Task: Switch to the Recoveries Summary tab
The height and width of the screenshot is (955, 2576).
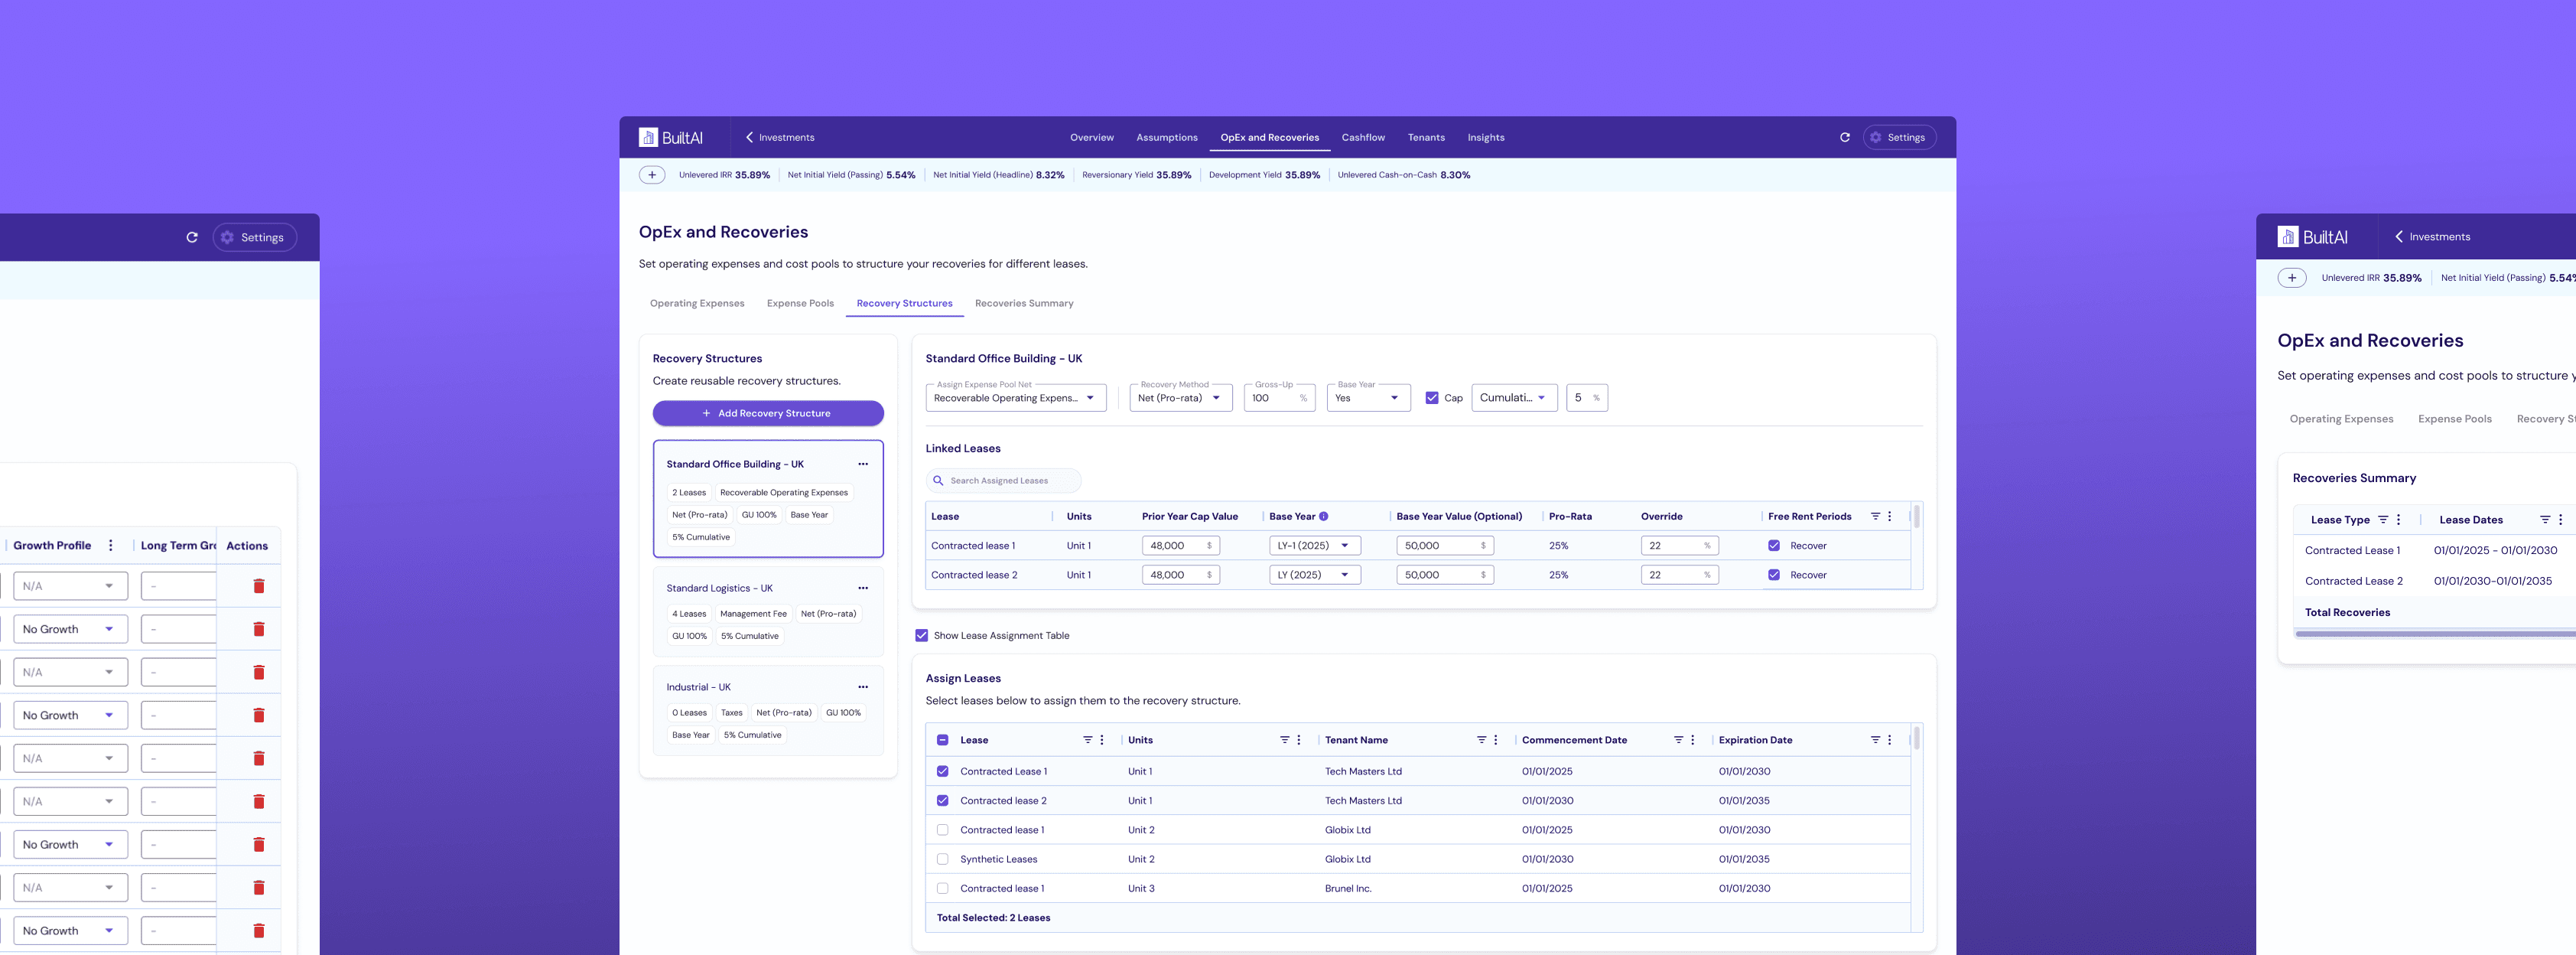Action: click(x=1023, y=303)
